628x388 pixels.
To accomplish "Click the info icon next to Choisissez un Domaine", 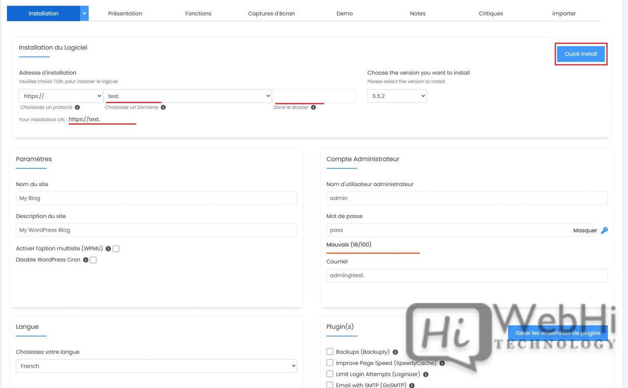I will click(163, 107).
